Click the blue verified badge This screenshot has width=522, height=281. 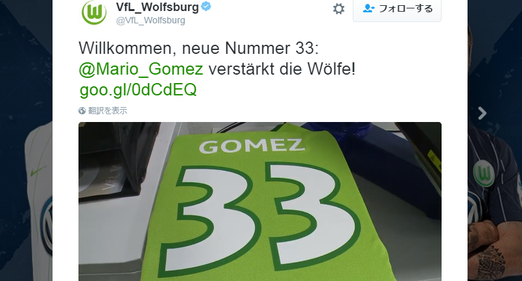206,6
